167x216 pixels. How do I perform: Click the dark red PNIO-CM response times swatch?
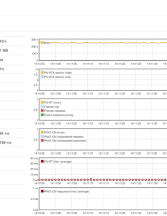[42, 191]
